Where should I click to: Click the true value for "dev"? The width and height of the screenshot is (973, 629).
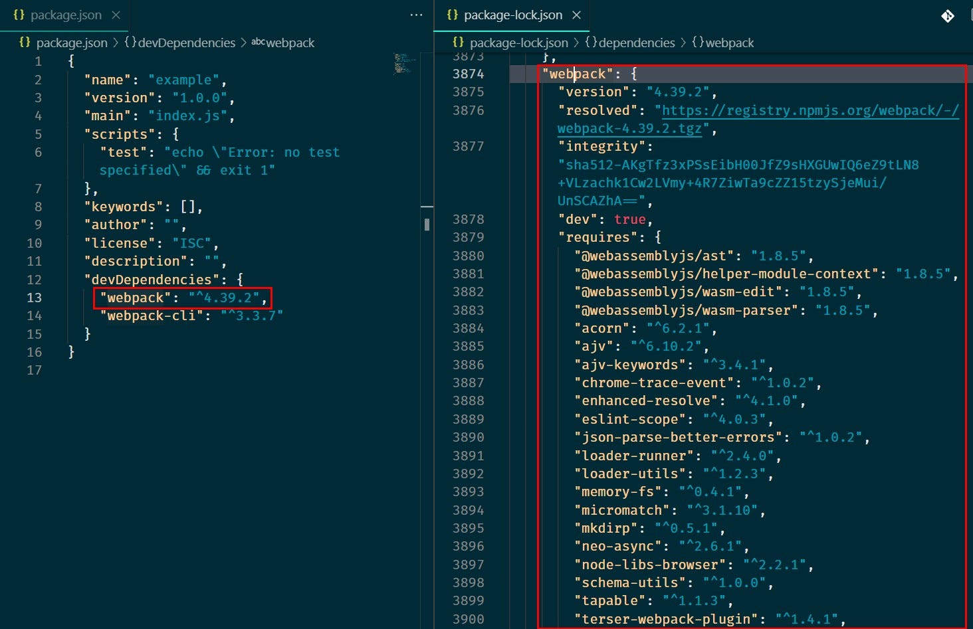(x=629, y=219)
